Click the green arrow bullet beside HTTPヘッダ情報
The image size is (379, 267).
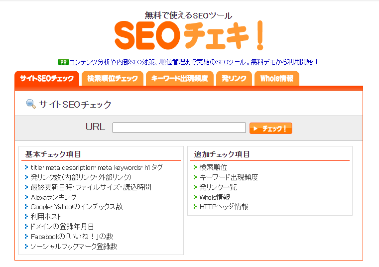click(195, 207)
